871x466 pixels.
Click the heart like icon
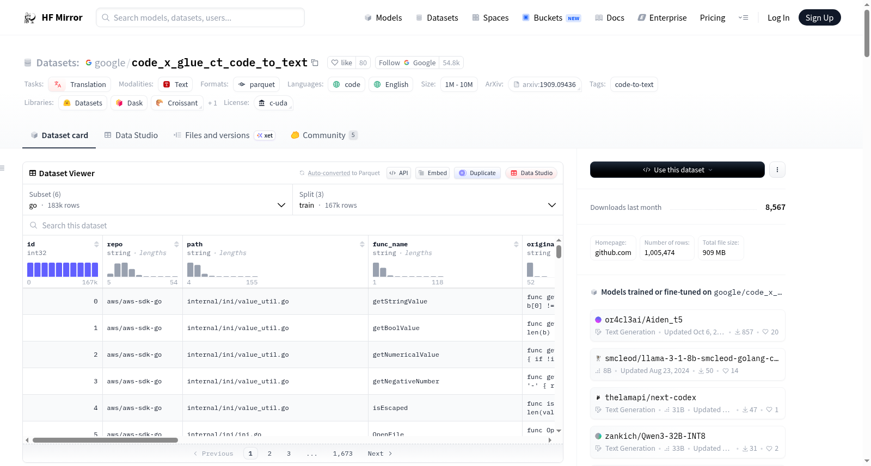(x=335, y=63)
